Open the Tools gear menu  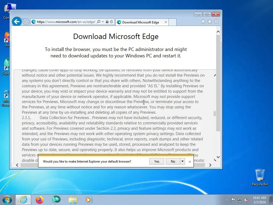[216, 21]
